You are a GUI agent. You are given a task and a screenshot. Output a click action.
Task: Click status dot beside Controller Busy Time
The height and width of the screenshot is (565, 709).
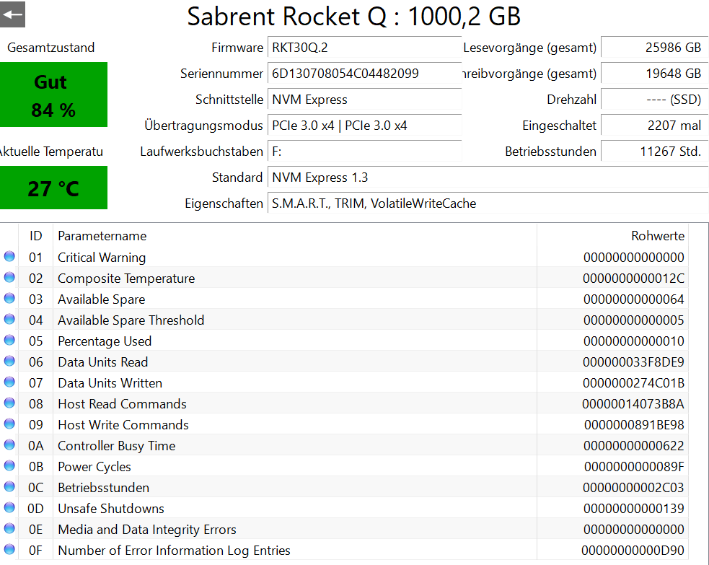click(9, 444)
